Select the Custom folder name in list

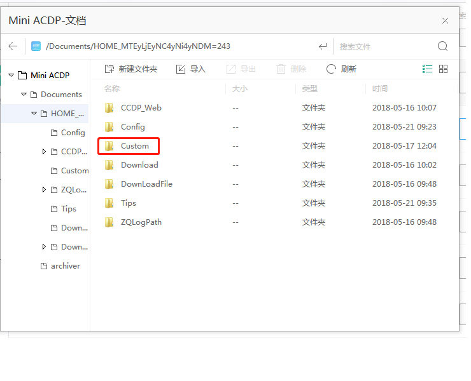[x=135, y=146]
